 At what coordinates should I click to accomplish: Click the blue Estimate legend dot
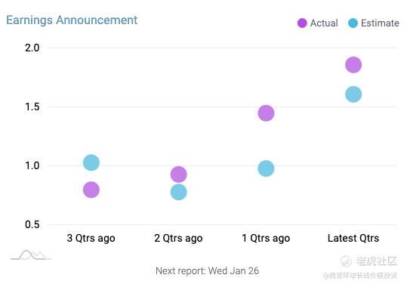[353, 23]
